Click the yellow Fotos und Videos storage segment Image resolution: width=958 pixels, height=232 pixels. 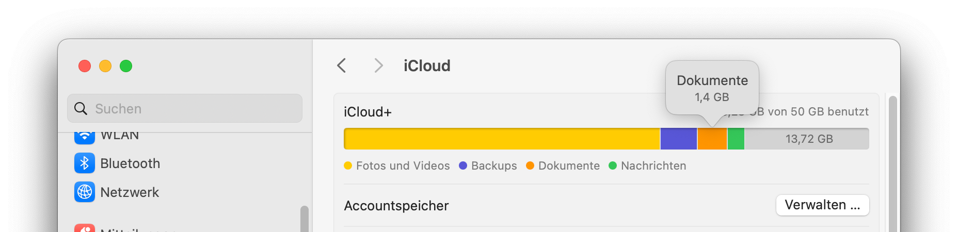click(502, 139)
